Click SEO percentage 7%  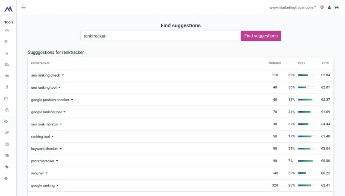(291, 161)
